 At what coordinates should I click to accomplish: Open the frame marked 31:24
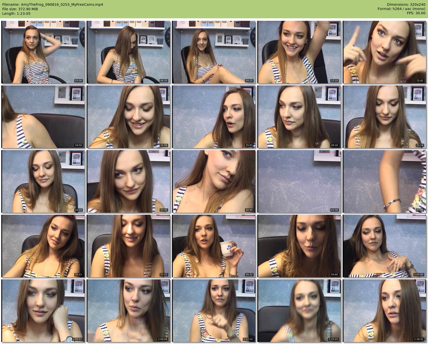(384, 117)
